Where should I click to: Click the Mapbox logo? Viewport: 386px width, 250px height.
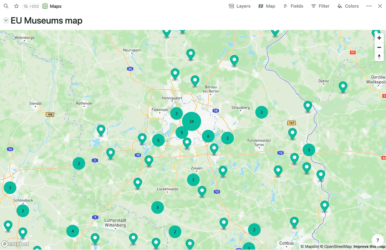pos(15,244)
